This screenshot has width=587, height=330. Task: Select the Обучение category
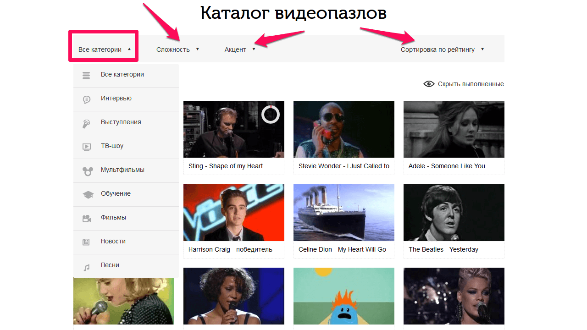(x=126, y=195)
